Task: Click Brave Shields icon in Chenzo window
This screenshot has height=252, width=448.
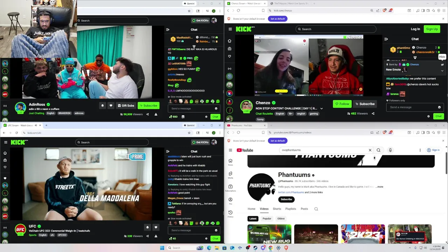Action: coord(384,10)
